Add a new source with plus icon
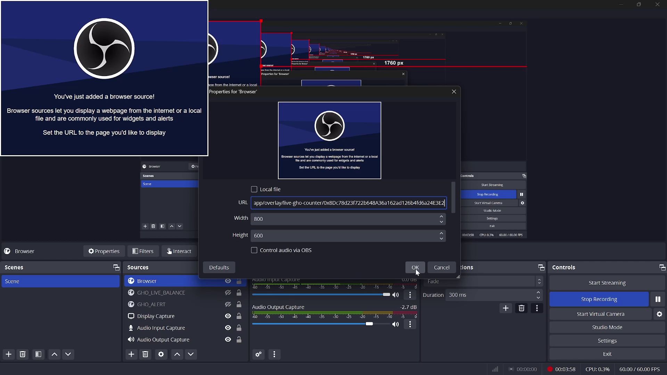 131,354
